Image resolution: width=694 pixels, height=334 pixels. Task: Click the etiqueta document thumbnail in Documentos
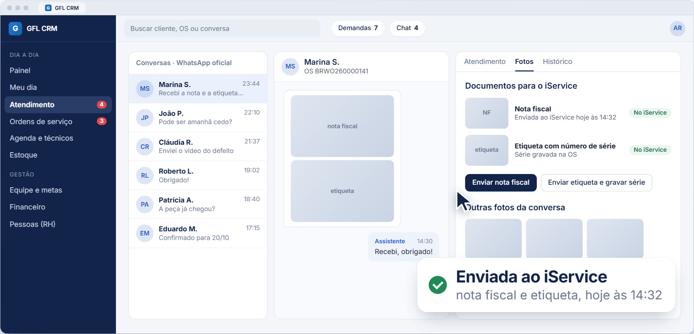coord(487,150)
